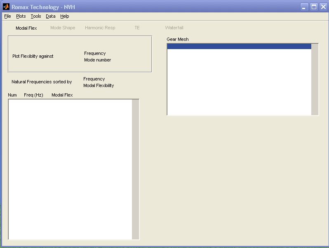Open the Tools menu
This screenshot has width=329, height=248.
pyautogui.click(x=36, y=16)
